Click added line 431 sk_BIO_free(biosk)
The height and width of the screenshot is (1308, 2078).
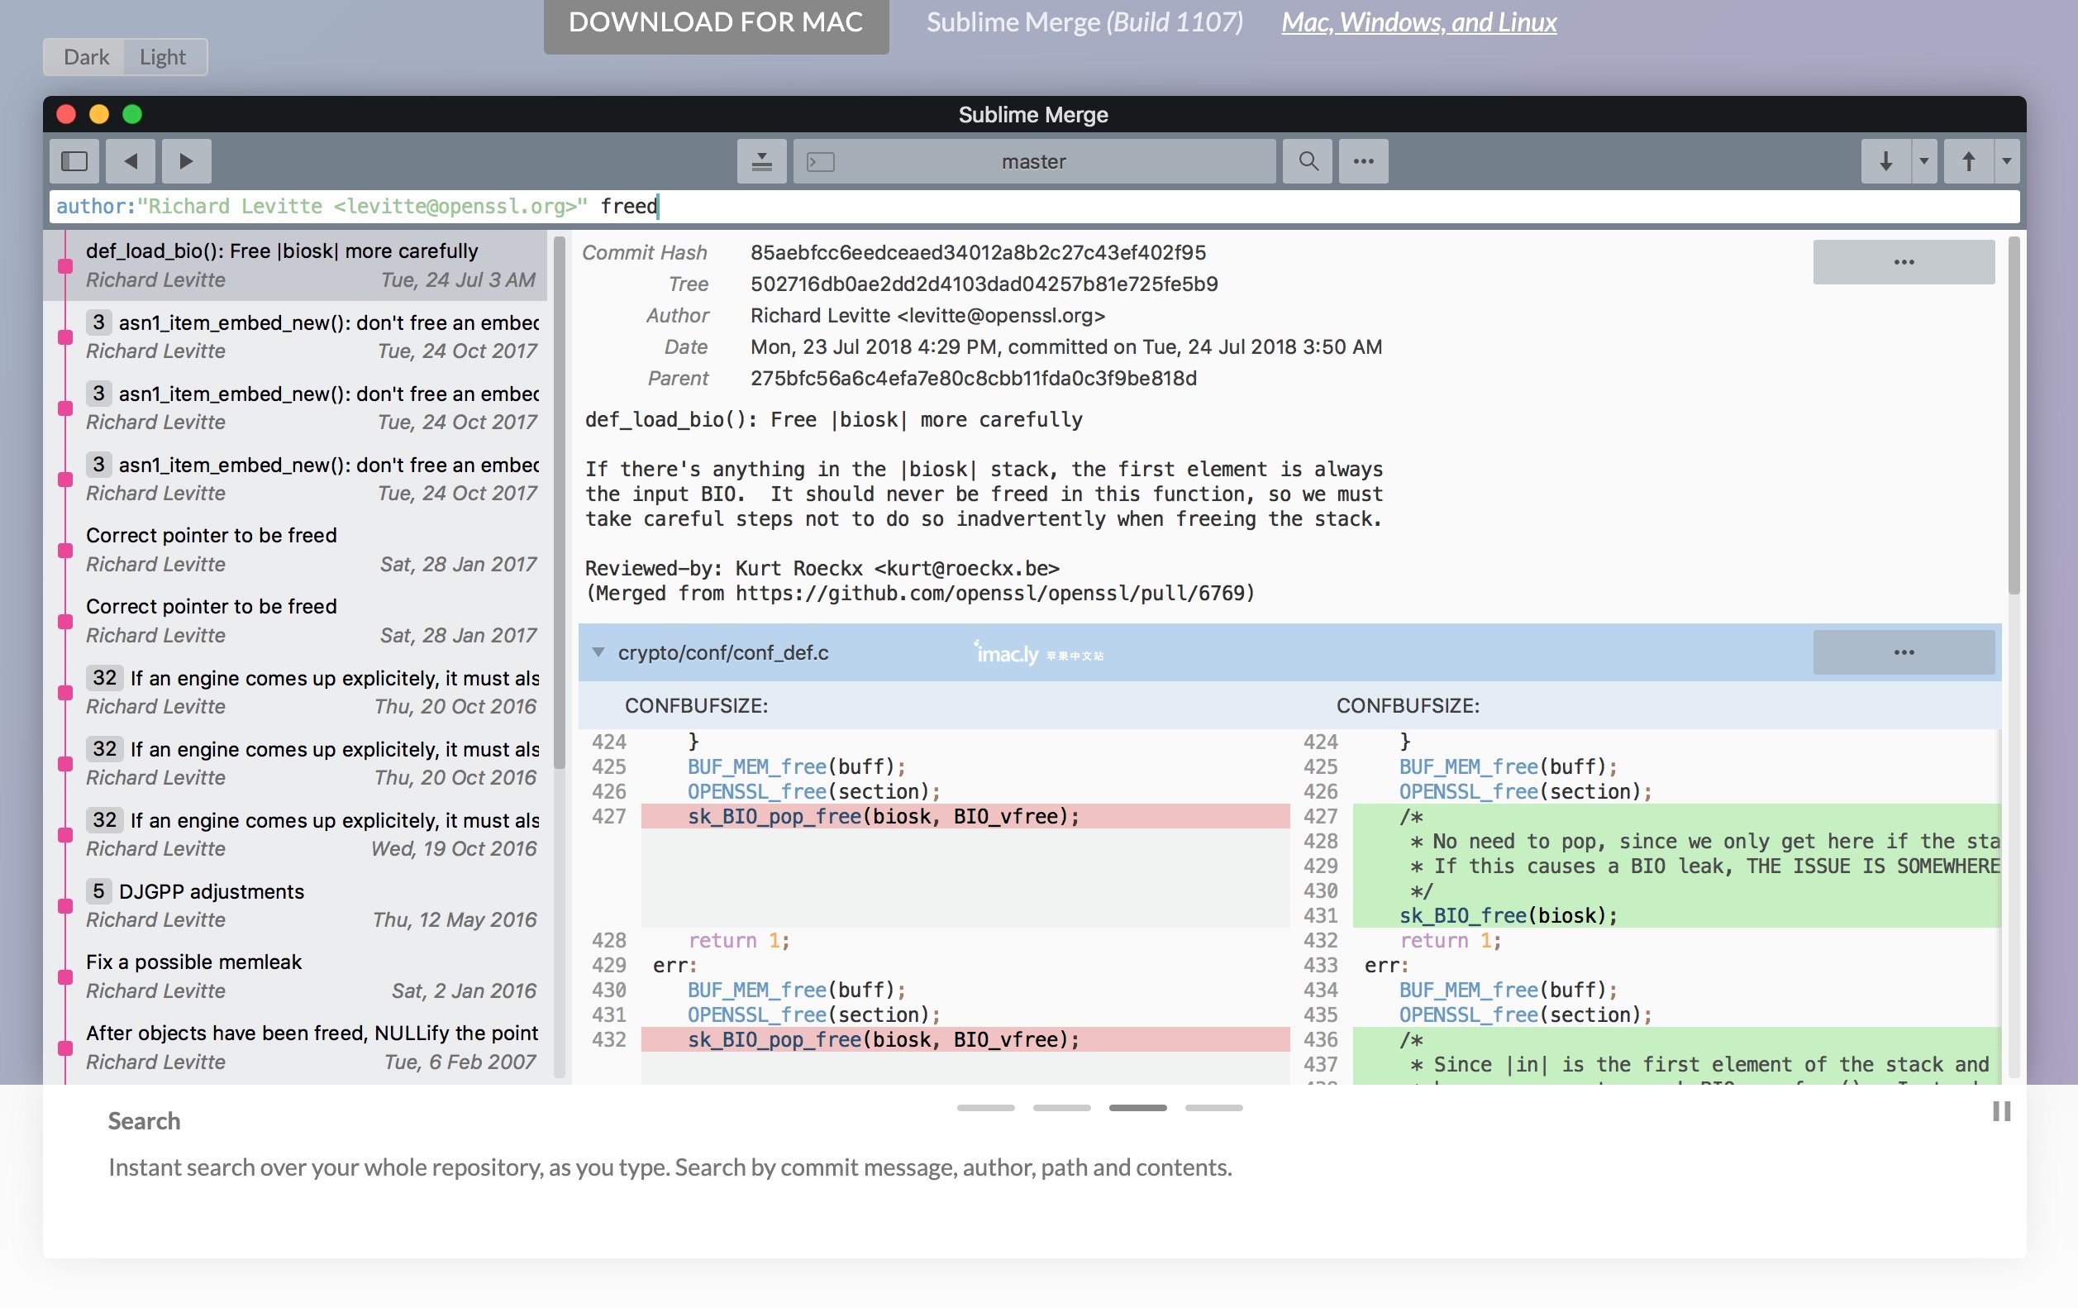point(1675,915)
